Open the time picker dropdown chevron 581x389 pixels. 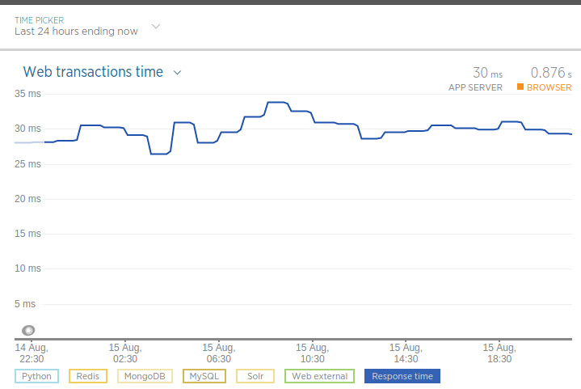(x=156, y=26)
